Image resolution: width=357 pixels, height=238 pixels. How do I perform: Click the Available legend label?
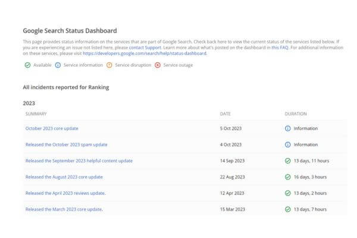pyautogui.click(x=42, y=65)
